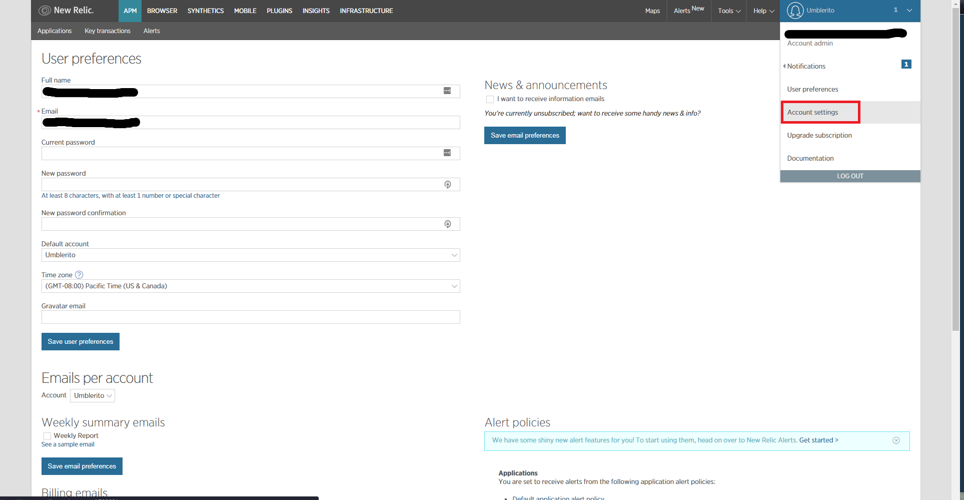Viewport: 964px width, 500px height.
Task: Expand the Tools menu
Action: (x=729, y=11)
